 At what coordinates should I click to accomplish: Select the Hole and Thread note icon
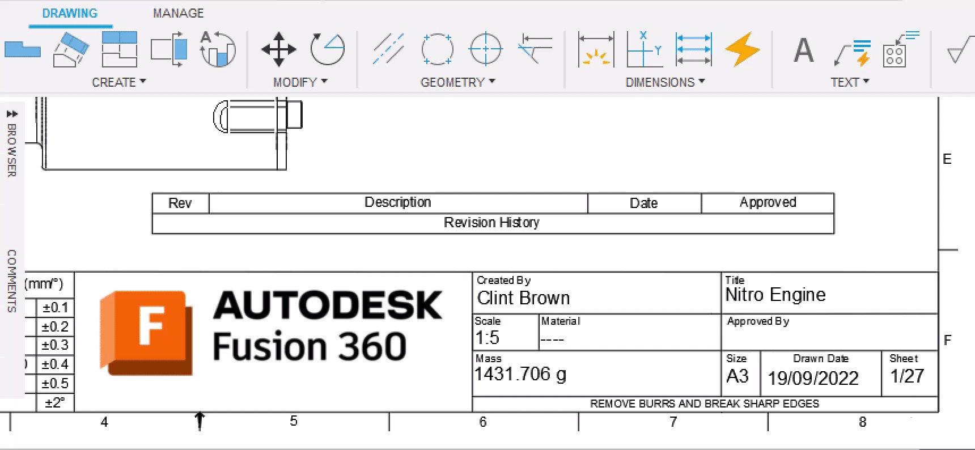coord(900,49)
